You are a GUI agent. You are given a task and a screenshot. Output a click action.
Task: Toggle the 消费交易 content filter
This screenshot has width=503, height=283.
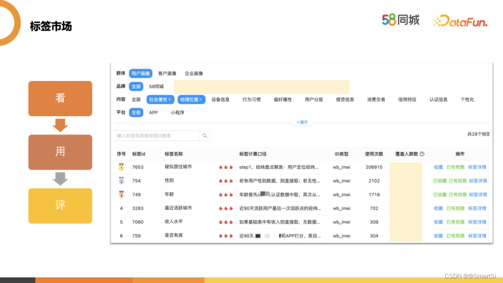point(376,100)
